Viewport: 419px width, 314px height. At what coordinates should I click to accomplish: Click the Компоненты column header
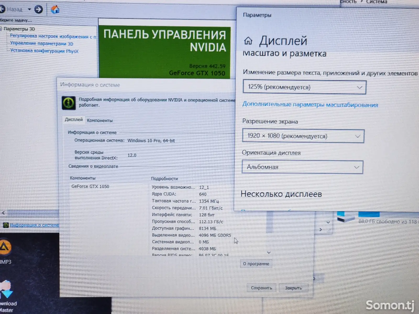coord(83,178)
